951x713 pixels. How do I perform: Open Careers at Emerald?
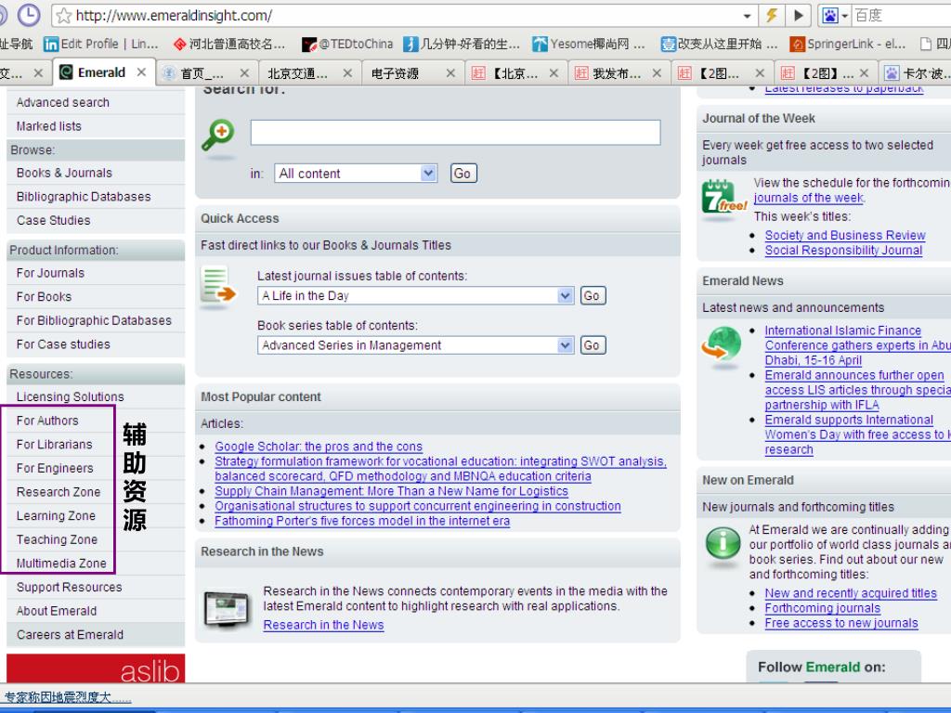70,635
